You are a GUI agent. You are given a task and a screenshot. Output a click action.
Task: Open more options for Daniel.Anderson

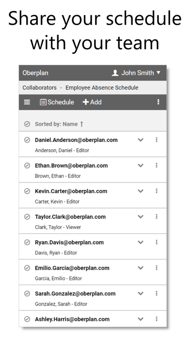157,140
